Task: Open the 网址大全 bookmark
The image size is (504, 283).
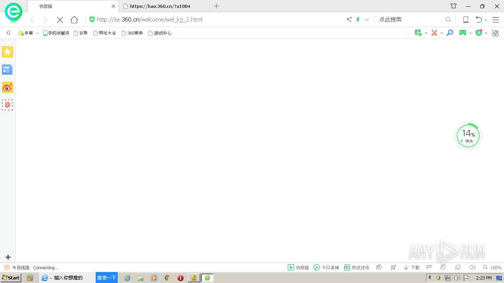Action: (105, 33)
